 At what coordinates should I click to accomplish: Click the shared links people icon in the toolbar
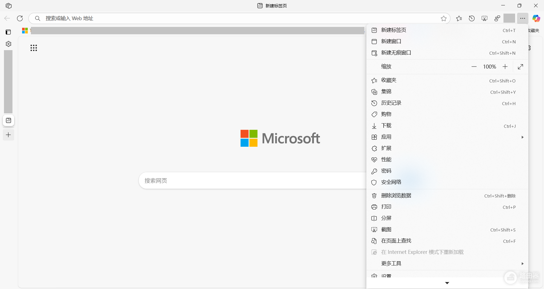pyautogui.click(x=497, y=18)
